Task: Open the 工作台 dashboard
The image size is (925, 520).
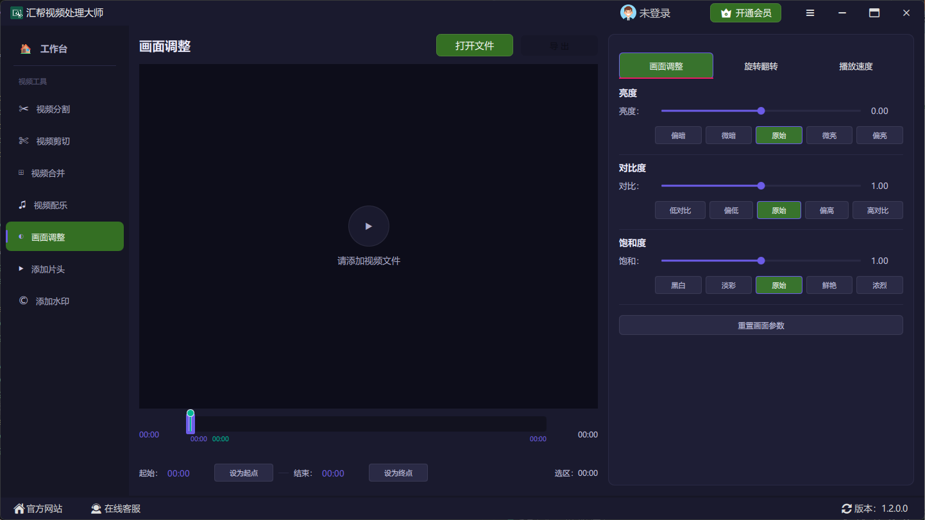Action: pos(65,49)
